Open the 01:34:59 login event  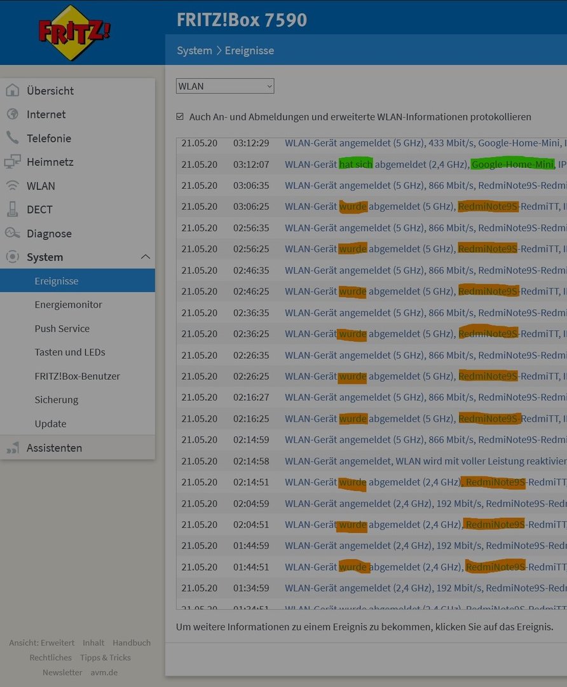372,588
